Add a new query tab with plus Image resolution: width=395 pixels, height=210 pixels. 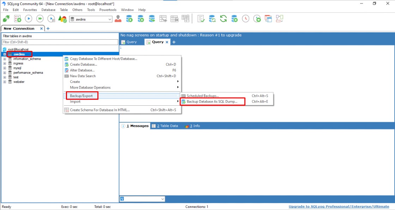point(174,42)
